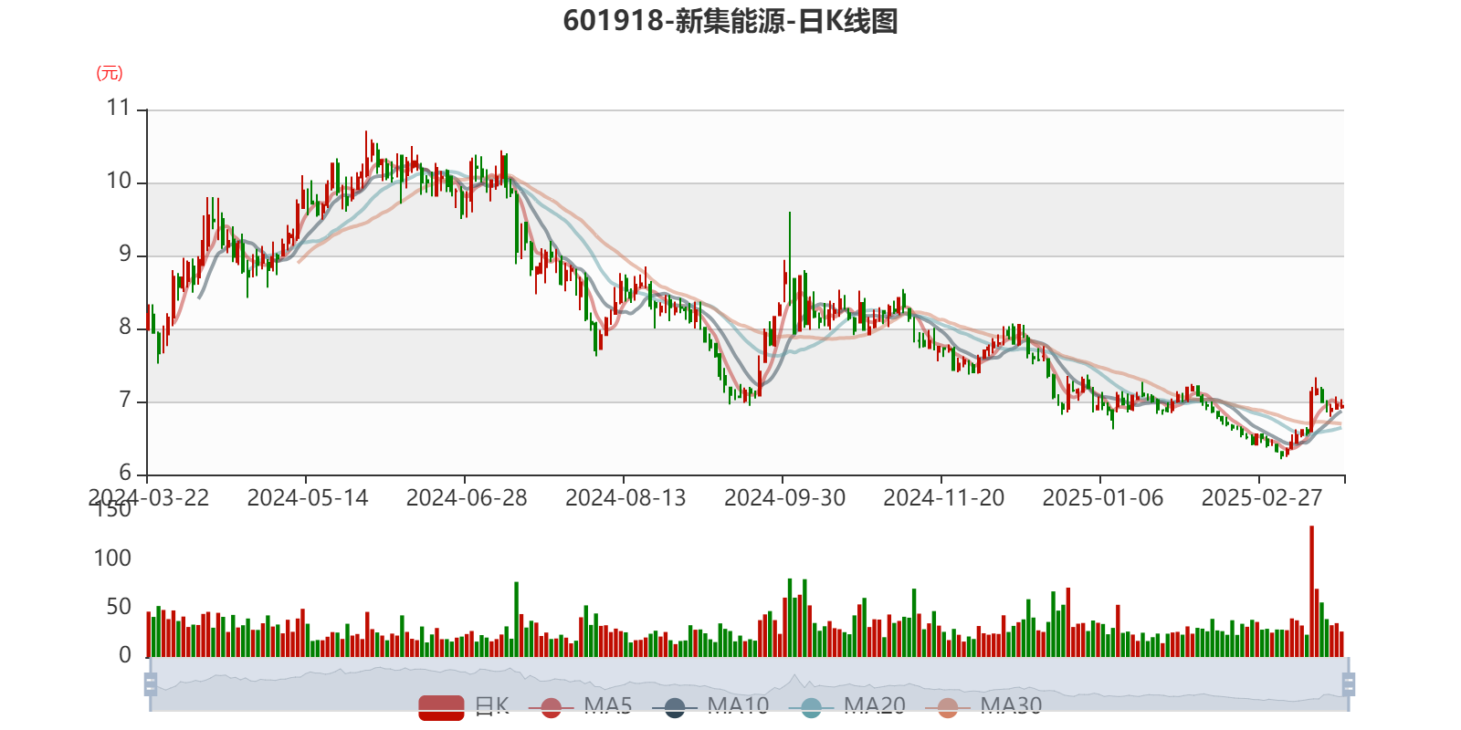Click the 2025-01-06 date label
The height and width of the screenshot is (730, 1461).
1103,498
